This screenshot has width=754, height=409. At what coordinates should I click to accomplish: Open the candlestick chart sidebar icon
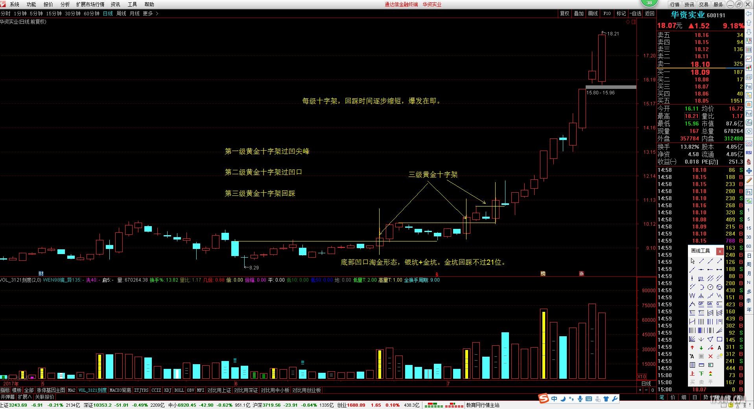pos(749,68)
